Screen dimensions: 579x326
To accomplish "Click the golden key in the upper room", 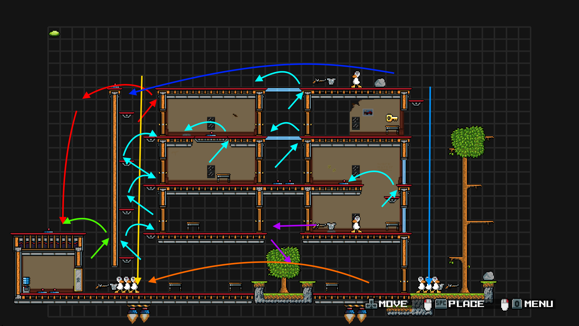I will click(391, 118).
